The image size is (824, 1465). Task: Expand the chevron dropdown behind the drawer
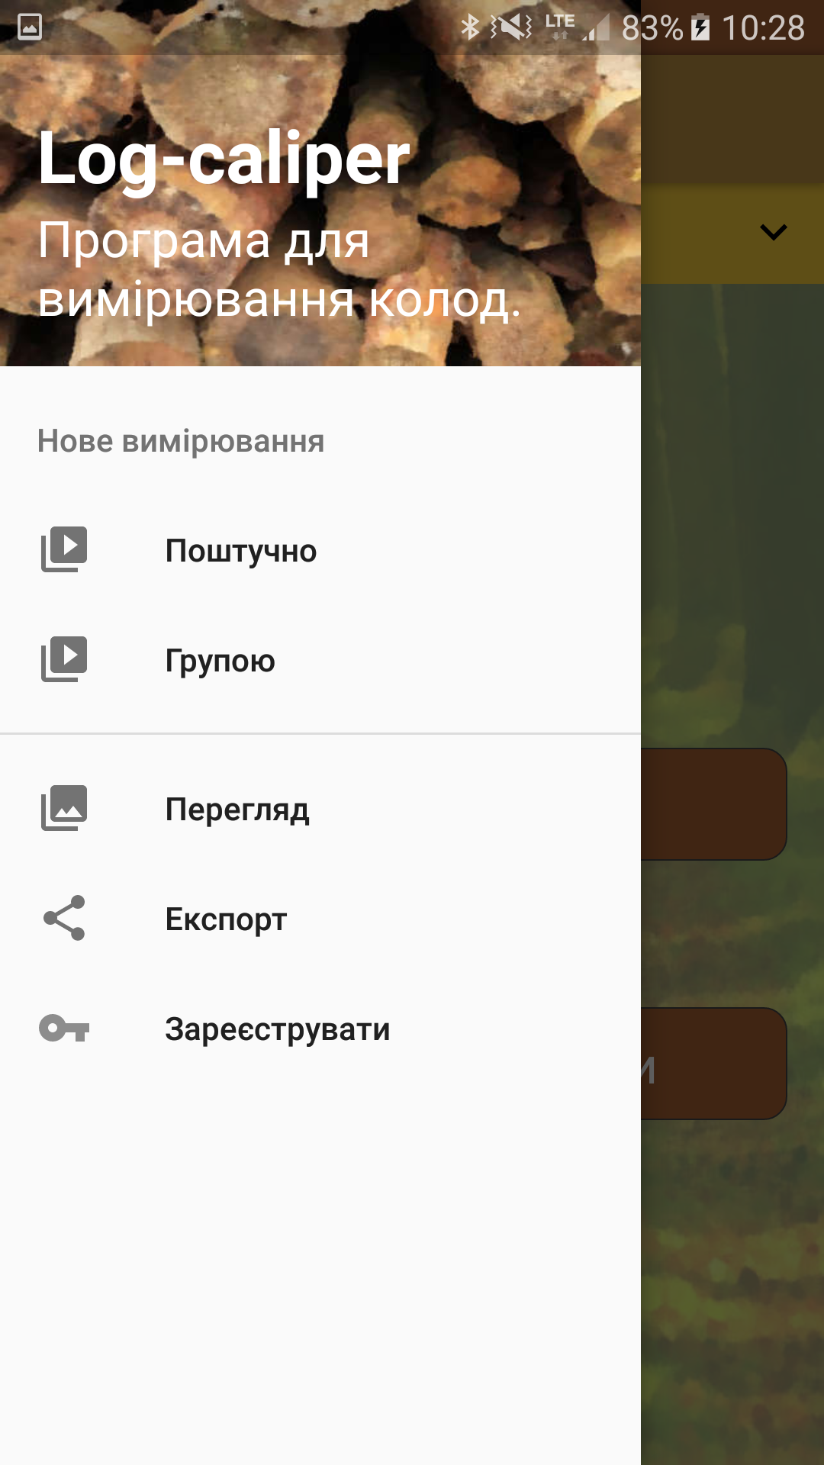774,232
